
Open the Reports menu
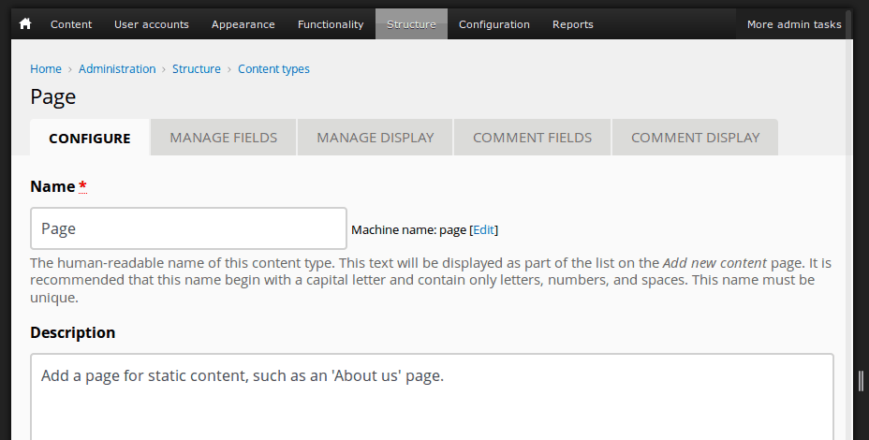coord(572,24)
